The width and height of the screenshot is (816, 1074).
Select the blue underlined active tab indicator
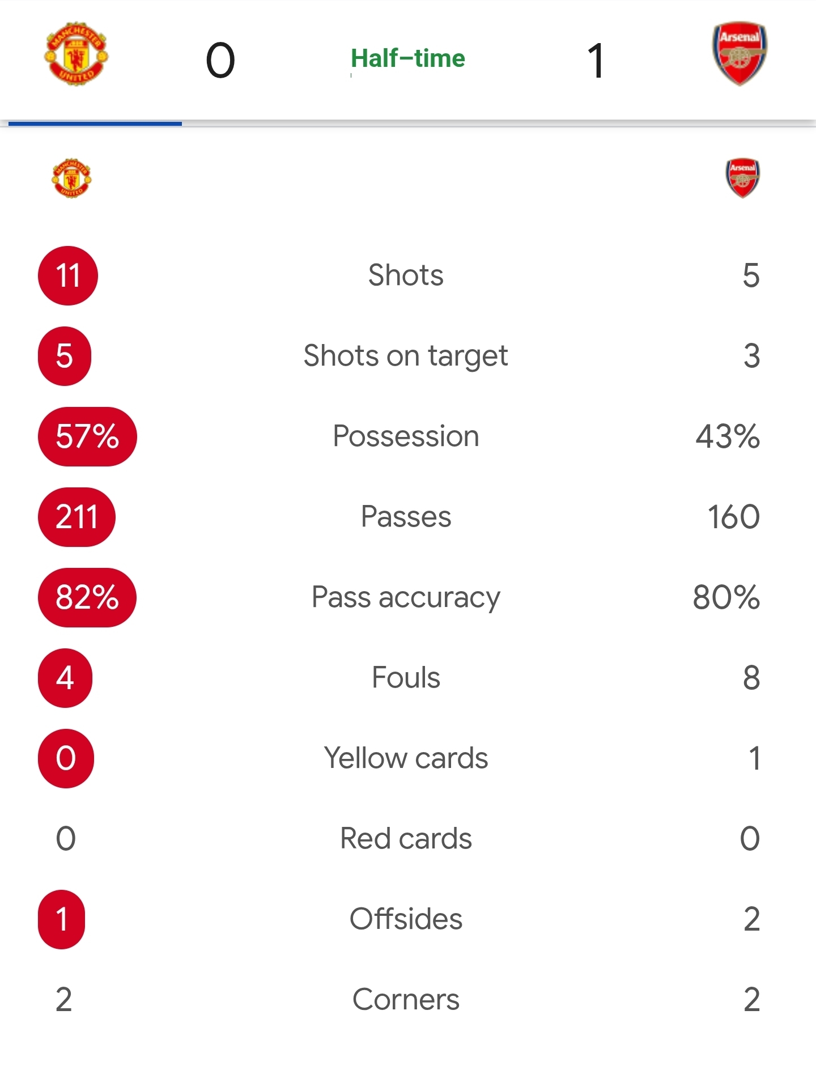point(95,123)
